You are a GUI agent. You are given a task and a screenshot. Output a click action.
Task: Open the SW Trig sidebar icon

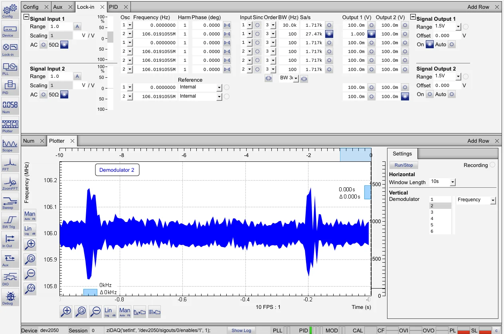pyautogui.click(x=10, y=221)
